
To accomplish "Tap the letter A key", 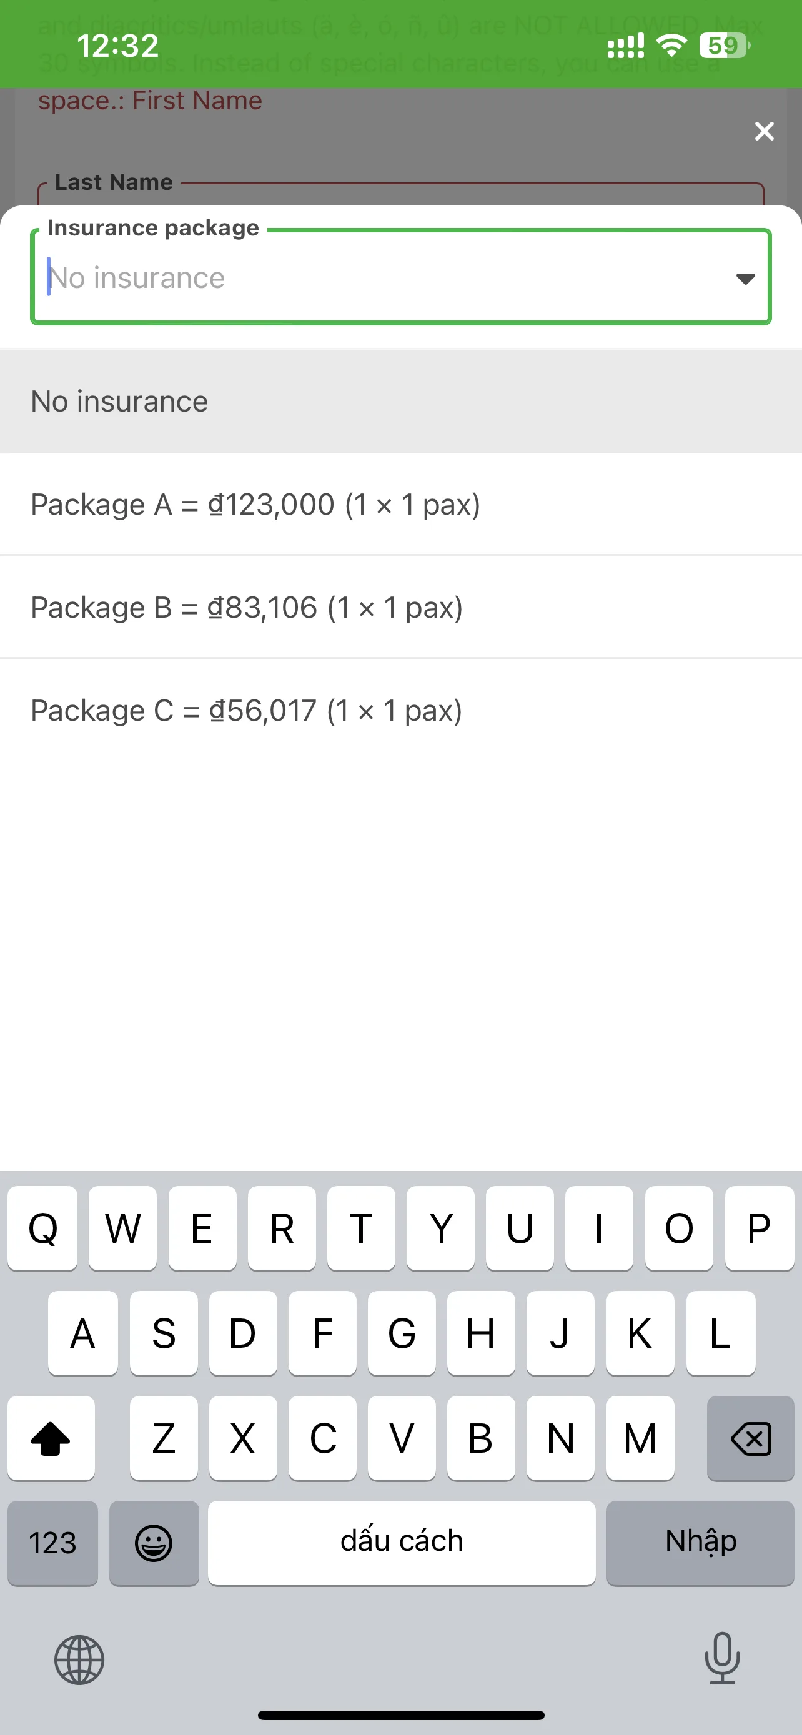I will point(83,1333).
